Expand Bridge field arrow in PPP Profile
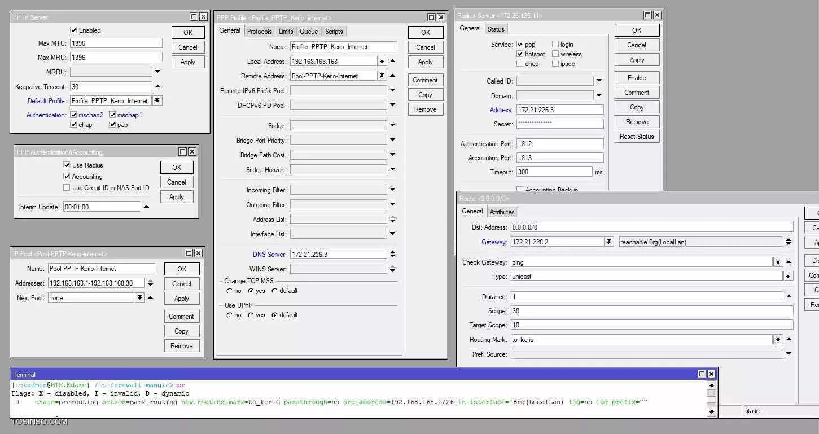 click(x=393, y=125)
